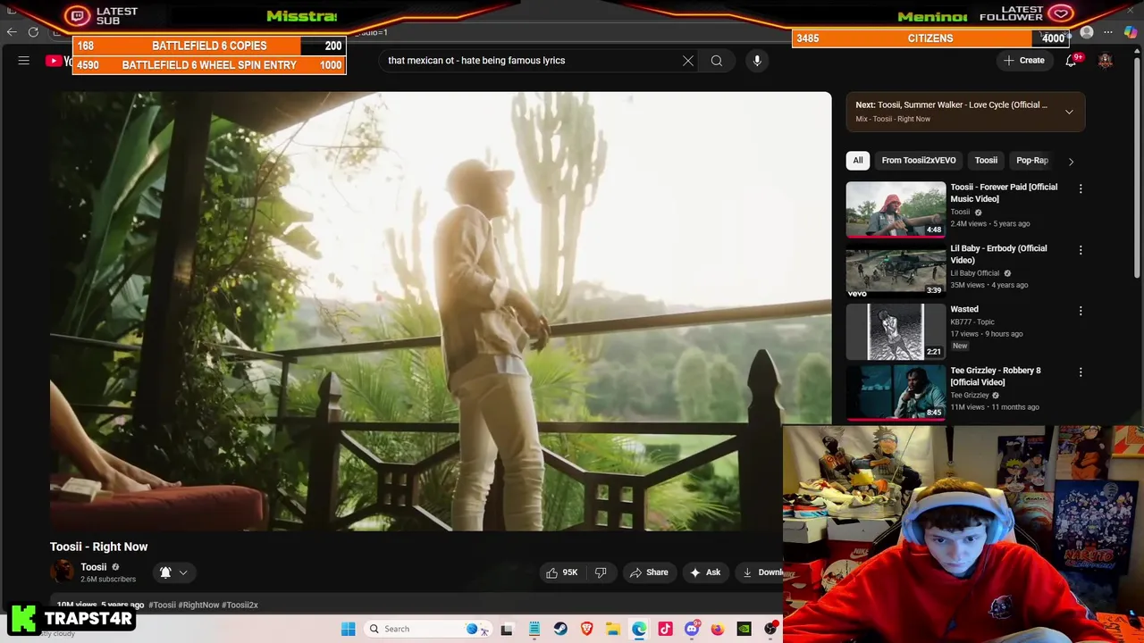This screenshot has height=643, width=1144.
Task: Click the #Toosii2x hashtag link
Action: tap(240, 605)
